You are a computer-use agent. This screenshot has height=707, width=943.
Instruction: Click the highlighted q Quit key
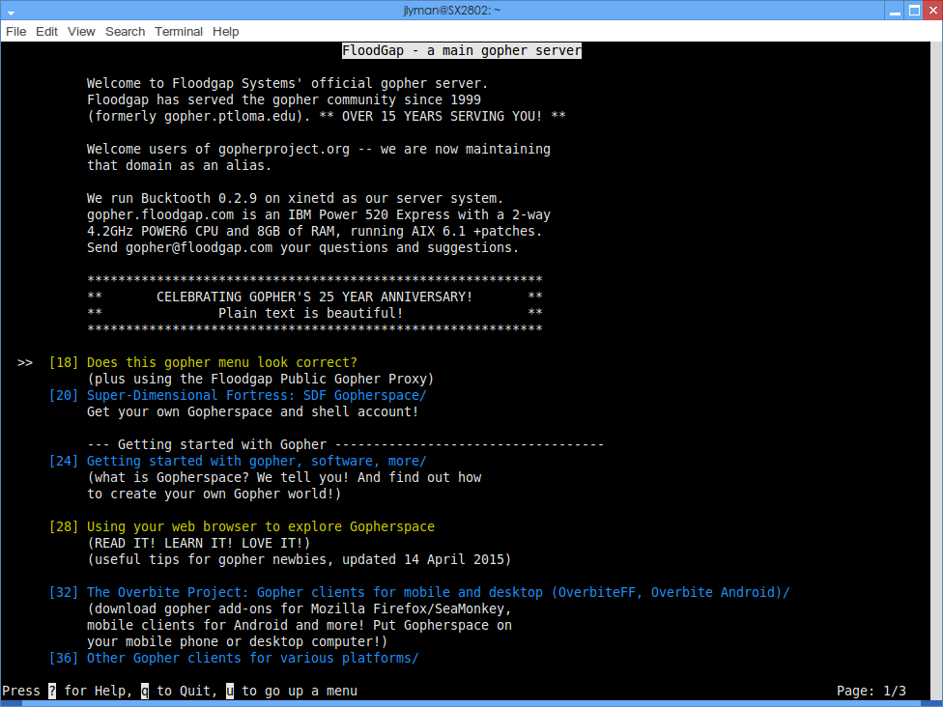coord(145,691)
